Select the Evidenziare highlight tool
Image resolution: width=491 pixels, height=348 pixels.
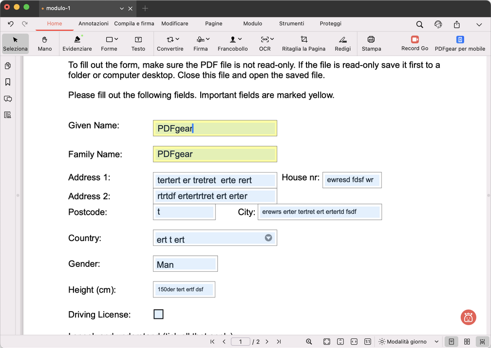click(77, 44)
